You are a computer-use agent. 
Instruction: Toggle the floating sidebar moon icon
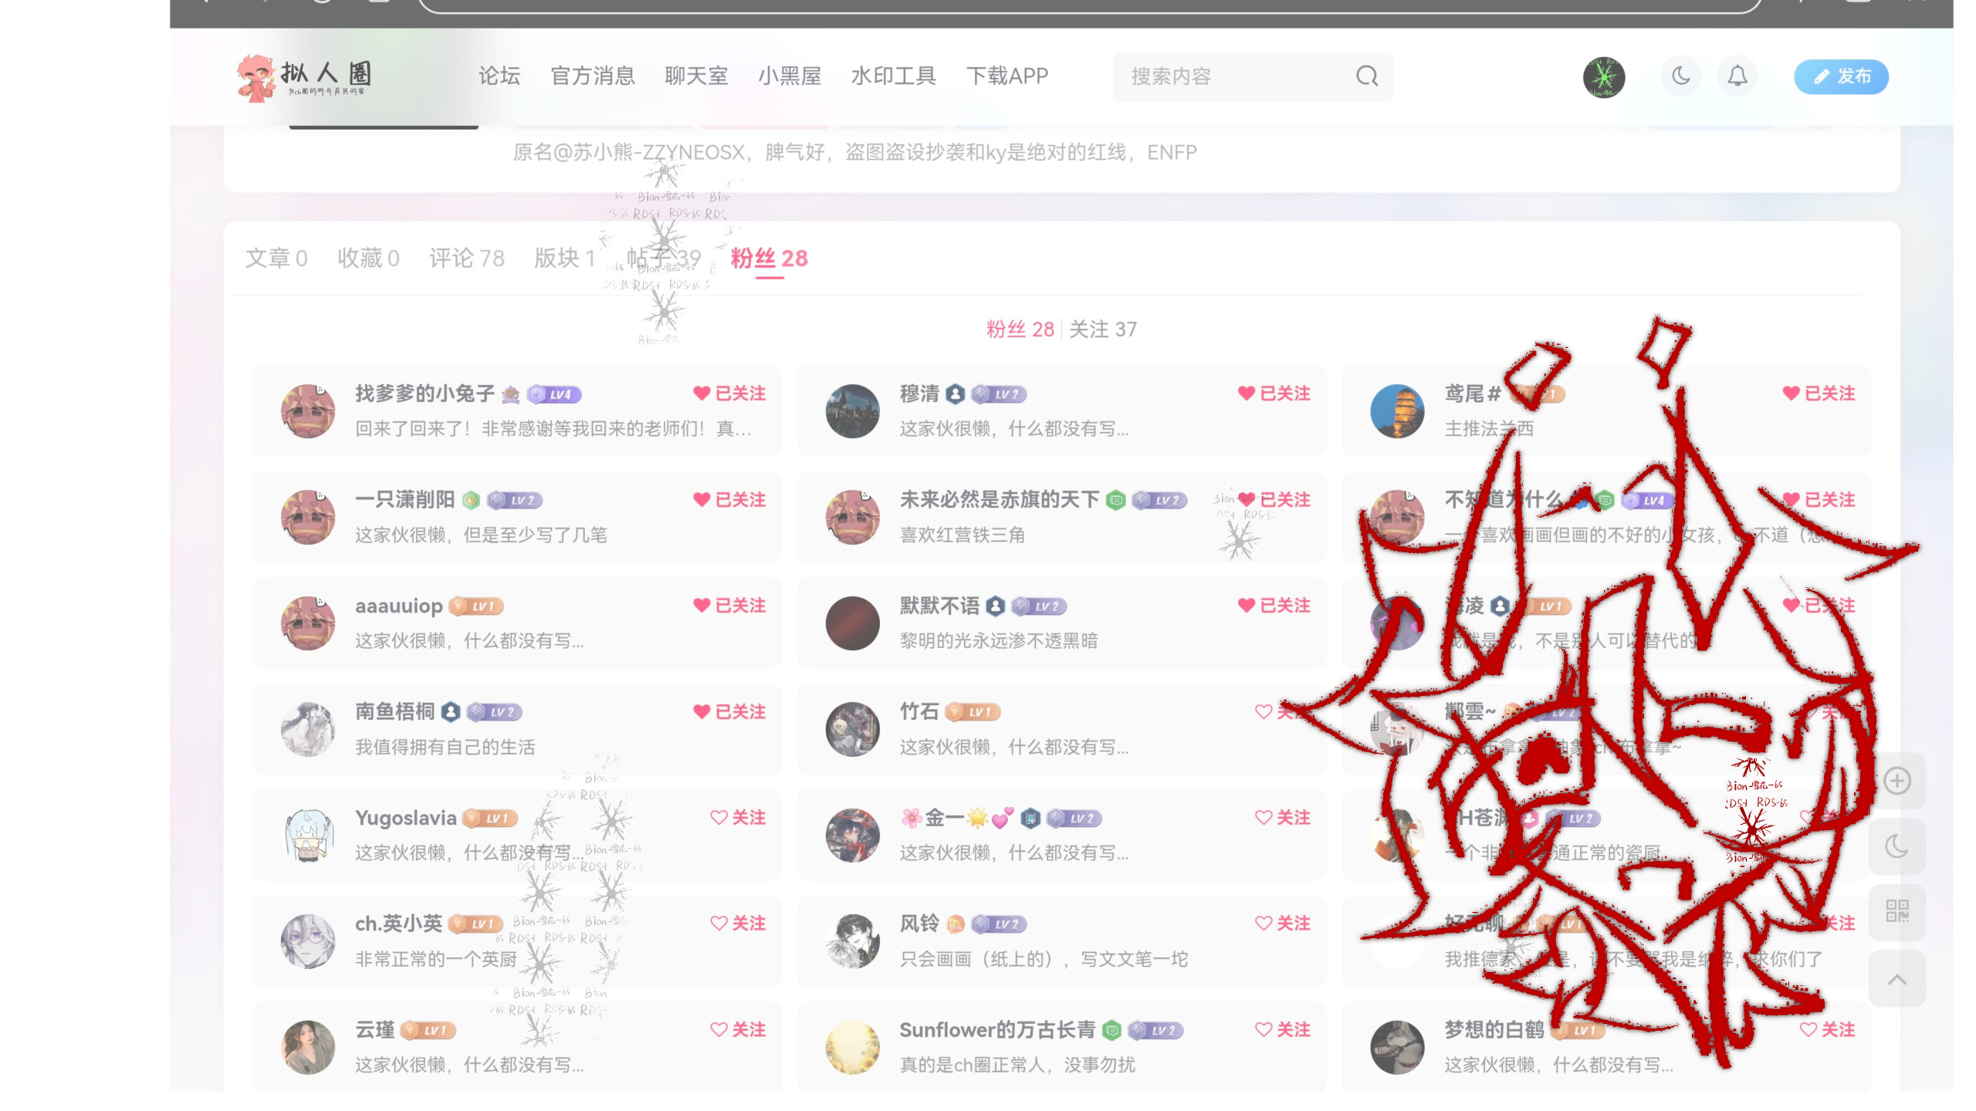point(1896,846)
